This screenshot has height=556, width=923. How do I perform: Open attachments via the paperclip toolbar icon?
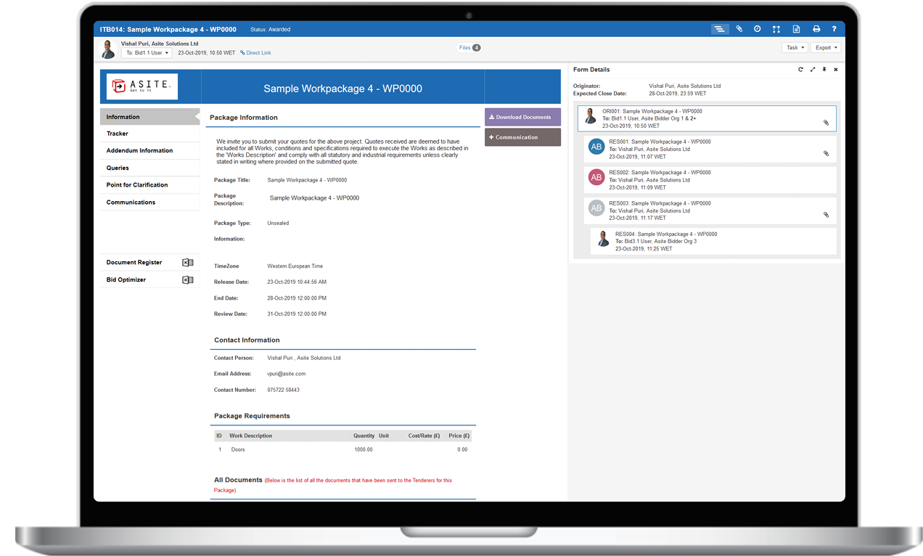click(739, 28)
